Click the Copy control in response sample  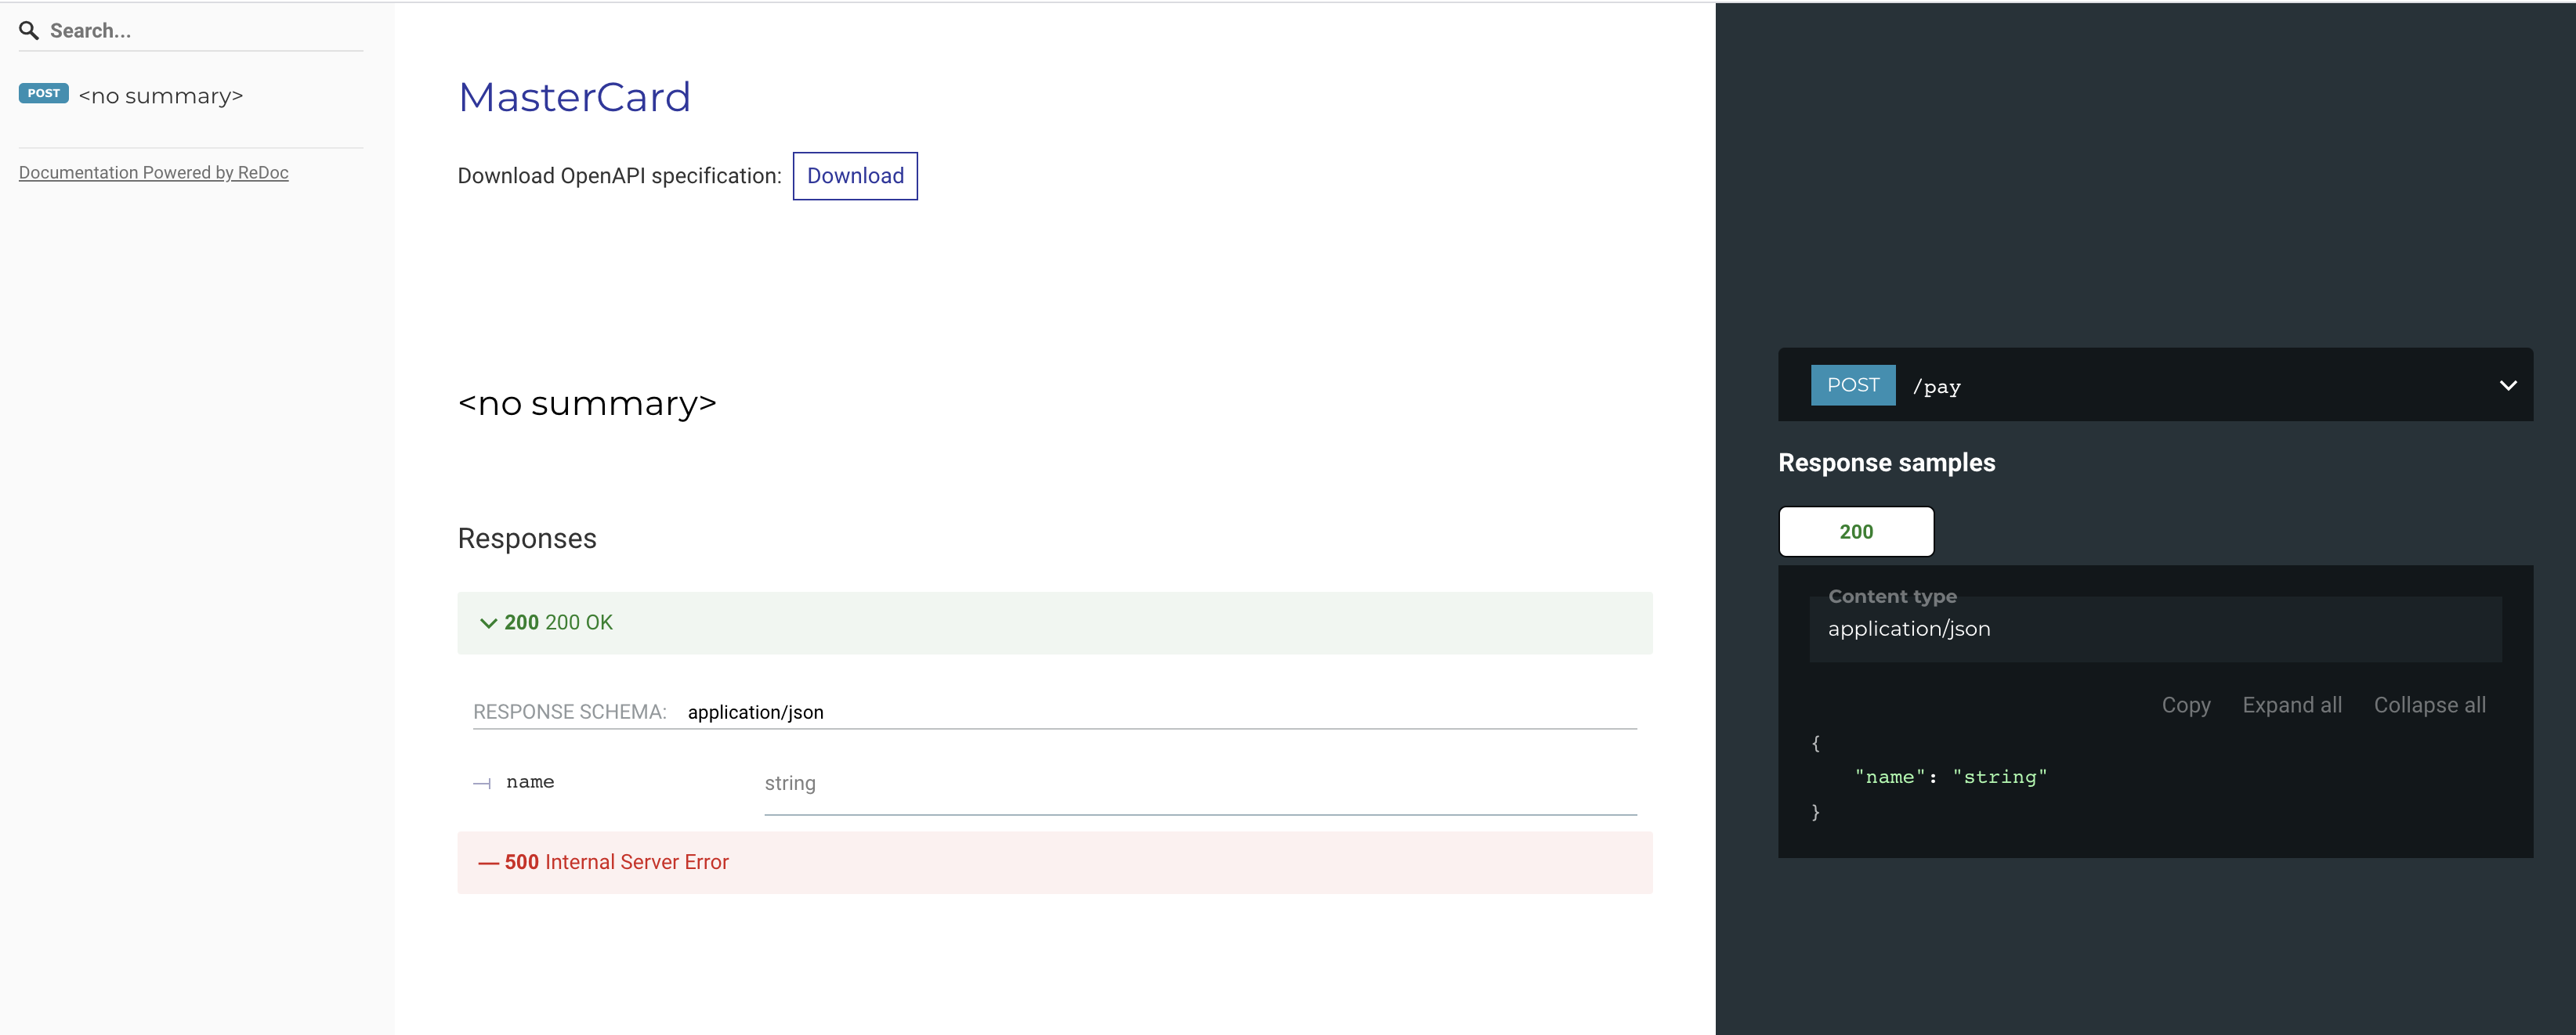(2186, 705)
